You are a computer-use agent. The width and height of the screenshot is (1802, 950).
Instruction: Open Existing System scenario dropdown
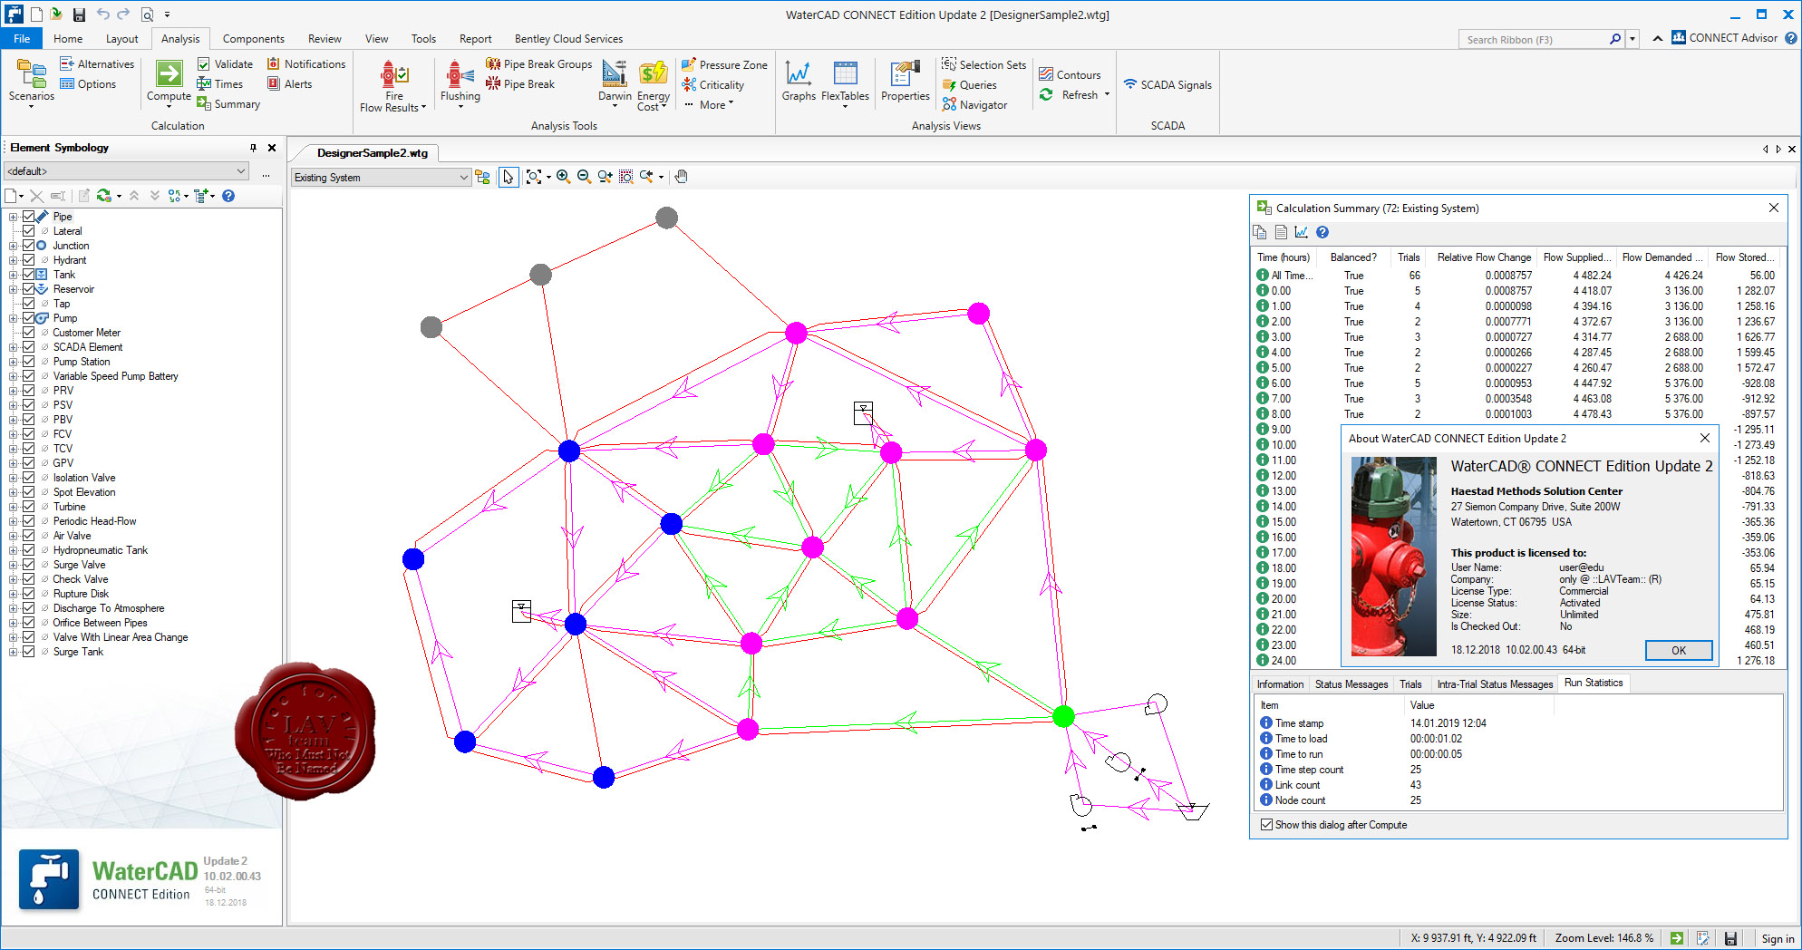(x=381, y=178)
